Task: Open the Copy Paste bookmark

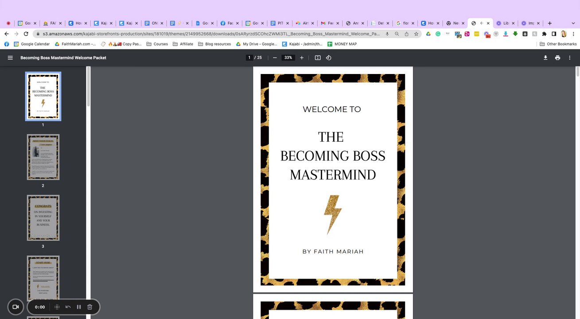Action: 121,44
